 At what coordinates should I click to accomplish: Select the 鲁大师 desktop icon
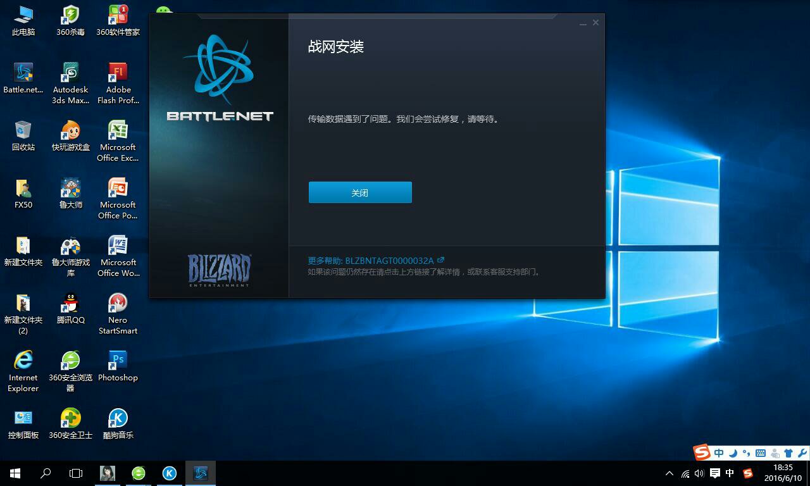70,194
